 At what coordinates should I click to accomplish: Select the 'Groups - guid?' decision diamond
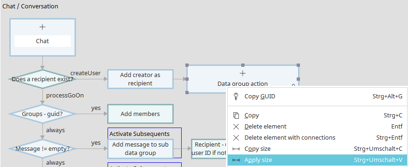click(x=42, y=114)
